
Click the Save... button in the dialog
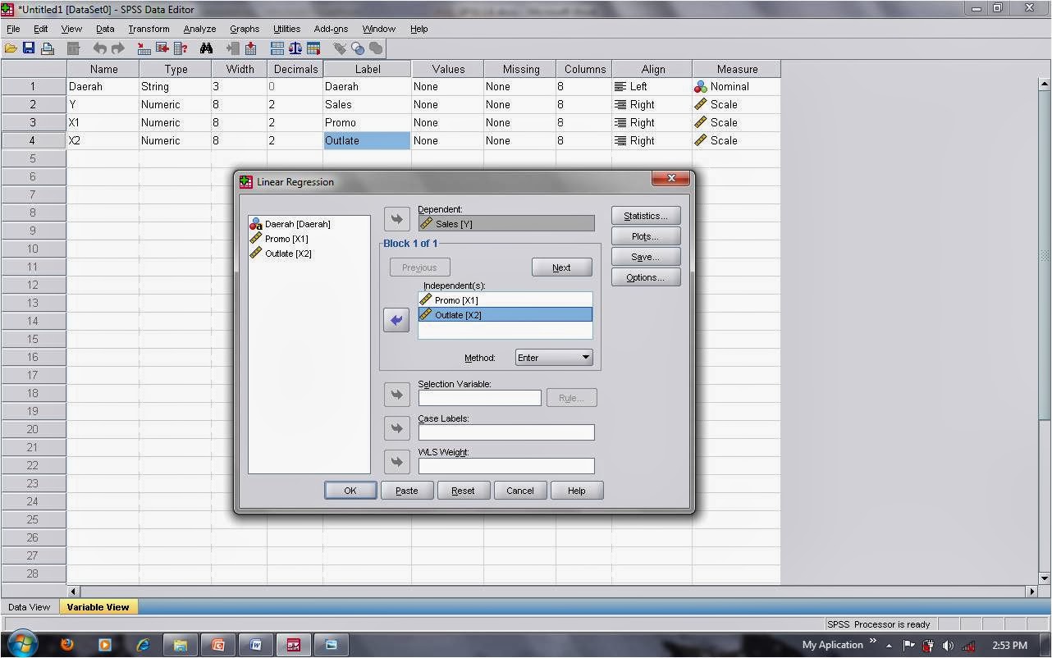646,257
